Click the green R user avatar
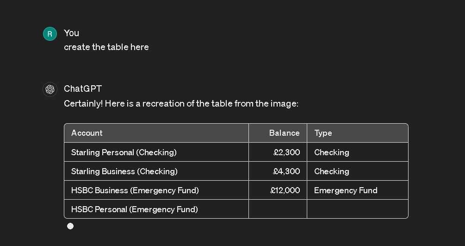The image size is (465, 246). [50, 33]
